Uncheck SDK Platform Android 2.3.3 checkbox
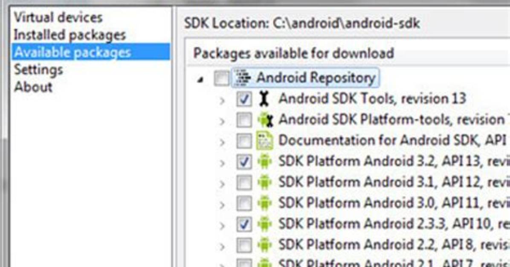The image size is (510, 267). [244, 224]
